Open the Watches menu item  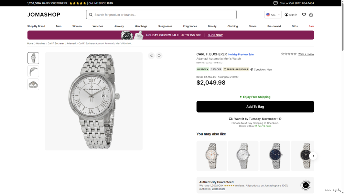point(98,26)
